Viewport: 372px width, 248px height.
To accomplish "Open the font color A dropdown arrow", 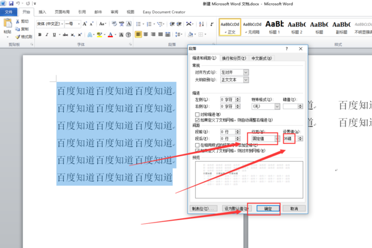I will (x=115, y=35).
